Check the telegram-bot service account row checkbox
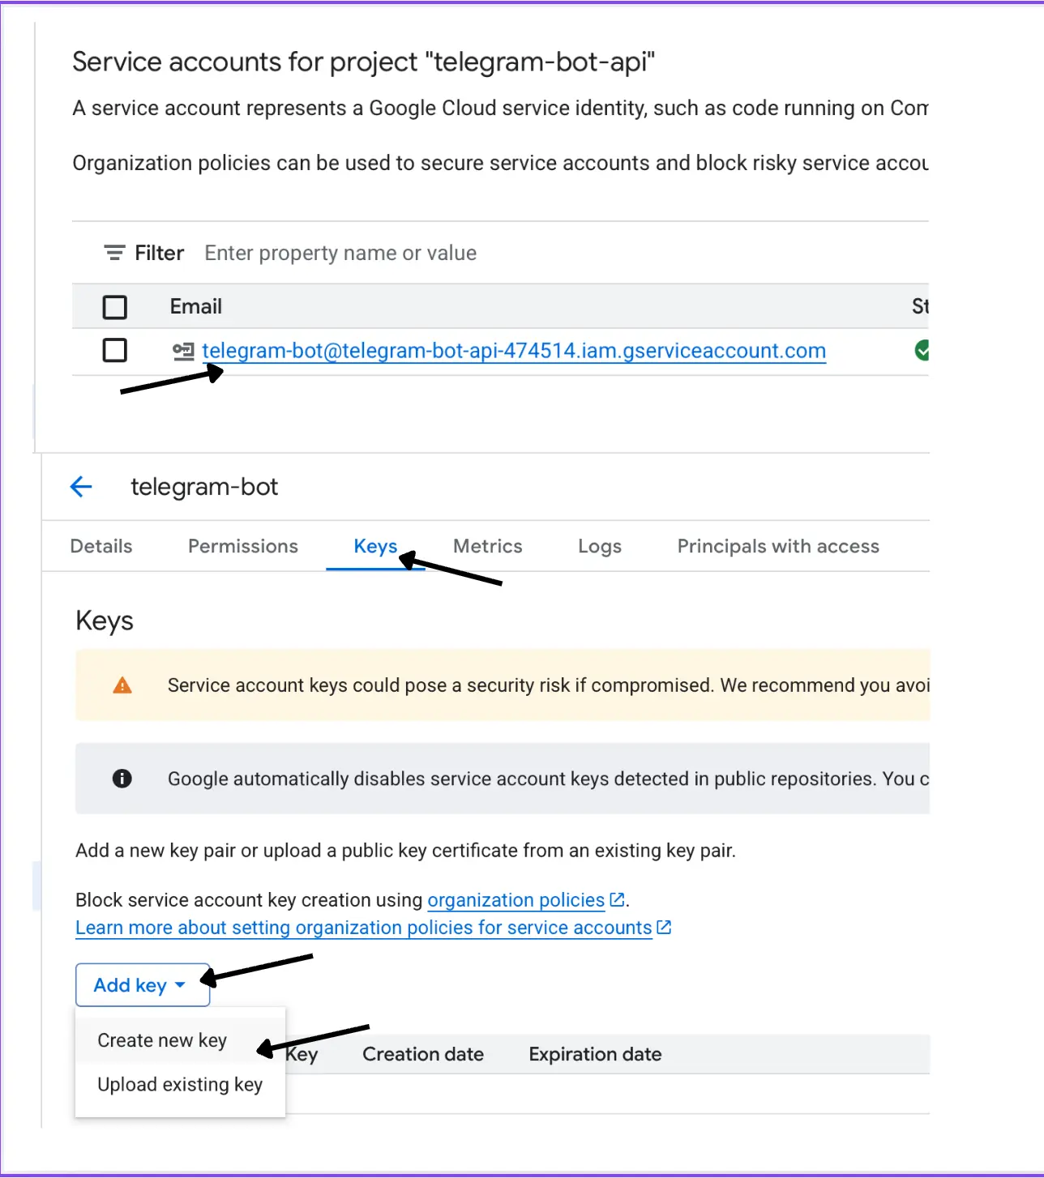 pyautogui.click(x=115, y=351)
